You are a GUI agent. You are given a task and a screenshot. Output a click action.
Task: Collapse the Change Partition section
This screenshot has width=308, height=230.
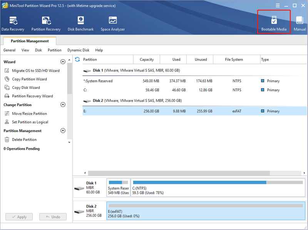pyautogui.click(x=63, y=105)
